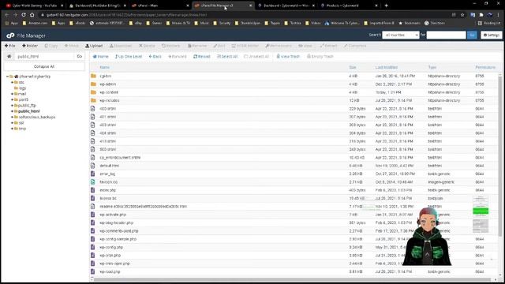
Task: Click the View toolbar button
Action: coord(305,46)
